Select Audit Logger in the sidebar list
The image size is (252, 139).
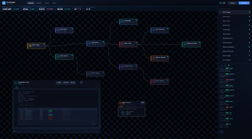[235, 56]
